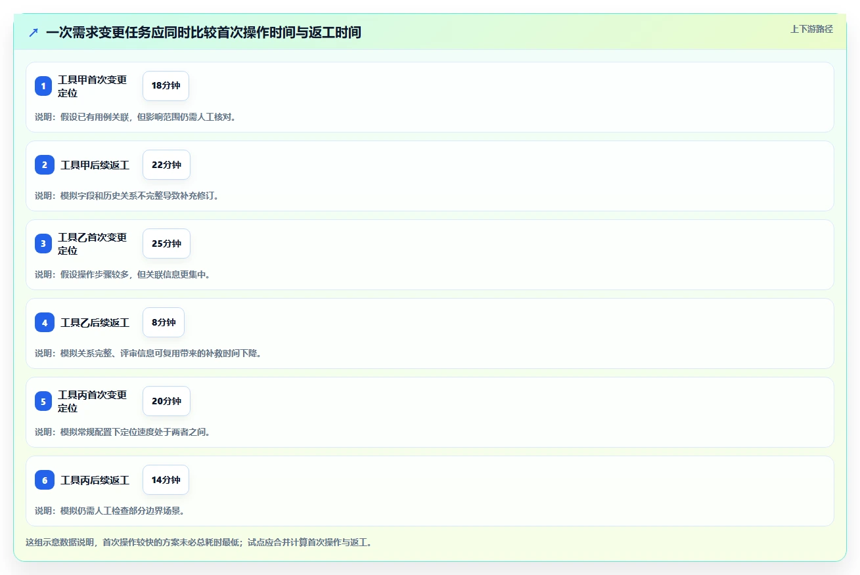Click the 18分钟 time chip
This screenshot has height=575, width=860.
pos(166,86)
